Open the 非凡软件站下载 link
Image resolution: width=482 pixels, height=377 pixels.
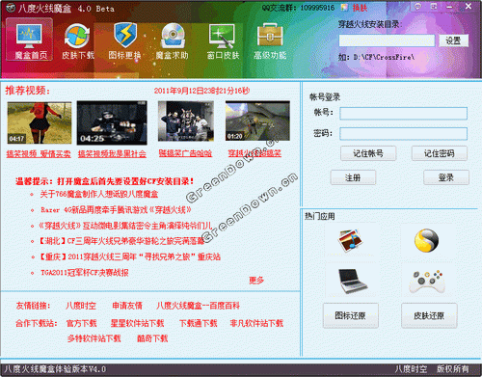coord(256,323)
